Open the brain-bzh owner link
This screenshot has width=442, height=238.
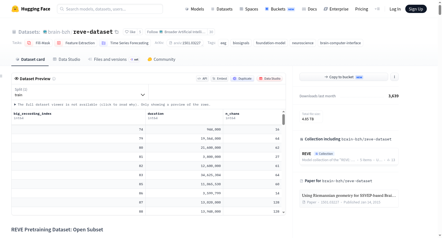[59, 32]
